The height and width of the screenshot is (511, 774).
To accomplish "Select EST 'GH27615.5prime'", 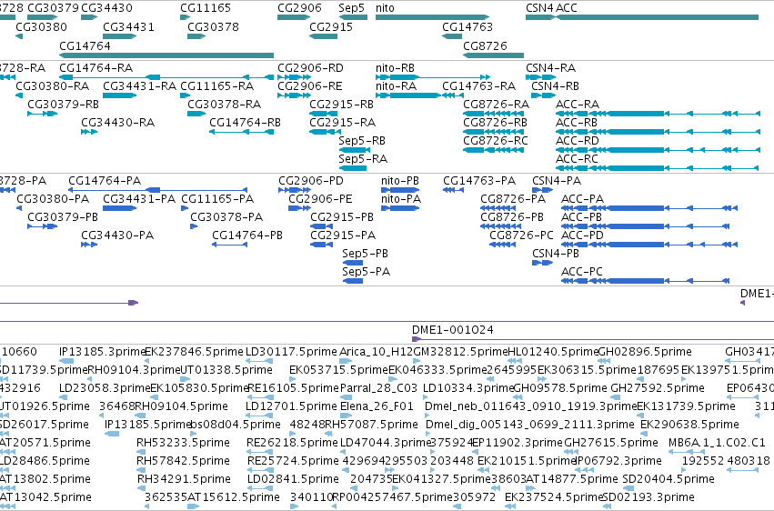I will coord(610,443).
